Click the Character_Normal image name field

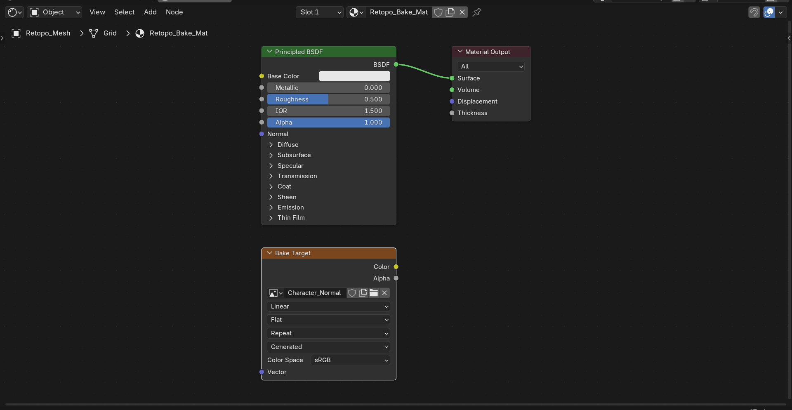[x=315, y=293]
